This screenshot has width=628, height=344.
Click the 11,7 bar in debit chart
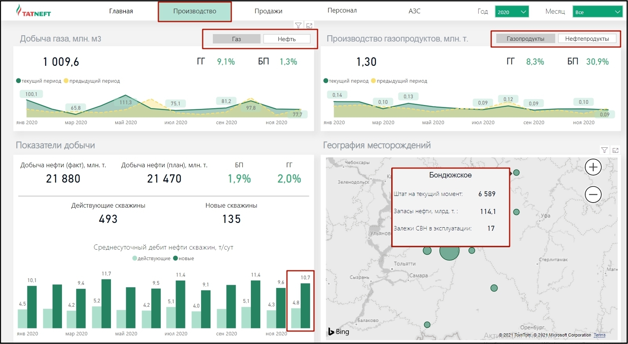click(x=106, y=304)
